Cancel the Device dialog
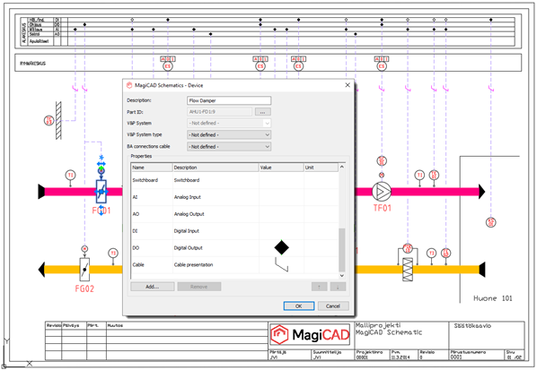Image resolution: width=537 pixels, height=370 pixels. pos(333,306)
